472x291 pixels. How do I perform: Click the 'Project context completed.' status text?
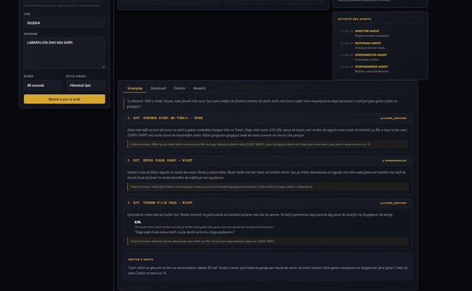click(x=372, y=36)
